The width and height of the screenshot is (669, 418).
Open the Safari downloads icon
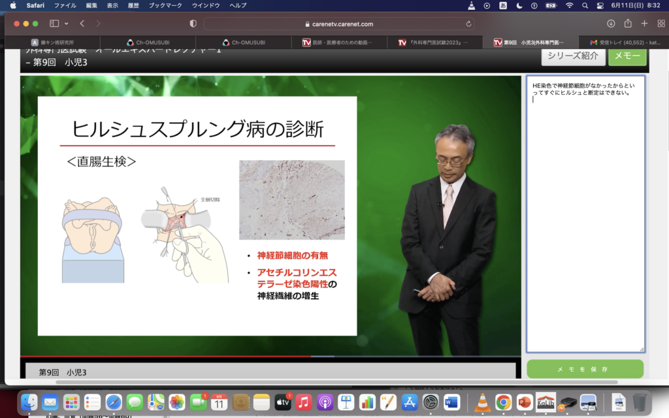[611, 24]
